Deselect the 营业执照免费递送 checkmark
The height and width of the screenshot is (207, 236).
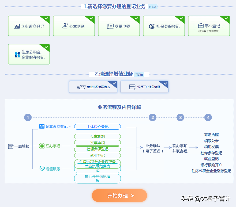click(x=114, y=83)
